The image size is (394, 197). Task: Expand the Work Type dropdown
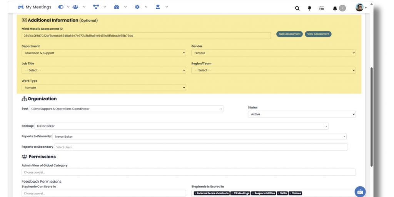[104, 88]
